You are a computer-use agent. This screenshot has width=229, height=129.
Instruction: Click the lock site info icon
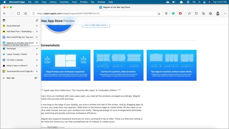[x=33, y=13]
